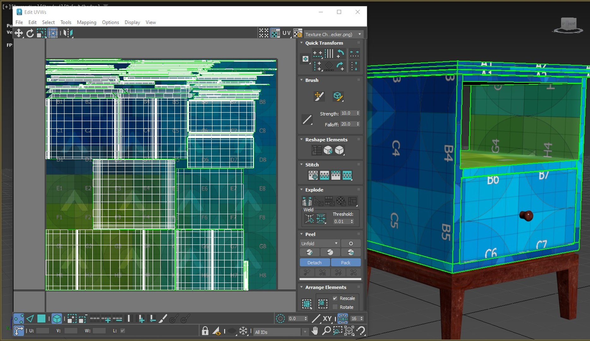The width and height of the screenshot is (590, 341).
Task: Enable the Rotate checkbox
Action: (335, 307)
